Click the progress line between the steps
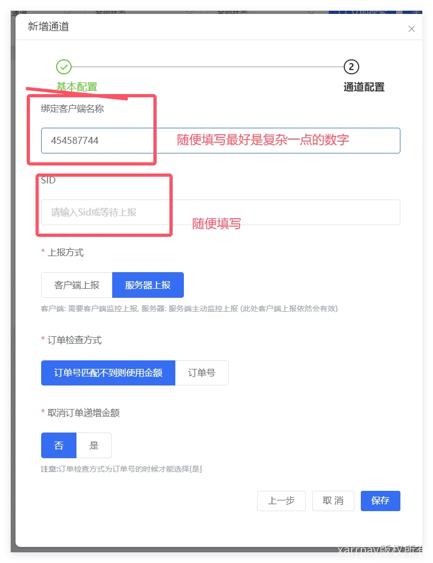 coord(207,67)
